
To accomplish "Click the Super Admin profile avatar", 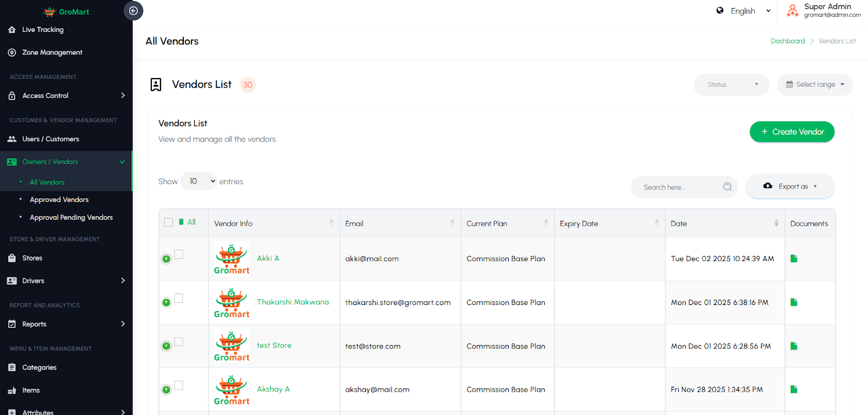I will tap(793, 10).
